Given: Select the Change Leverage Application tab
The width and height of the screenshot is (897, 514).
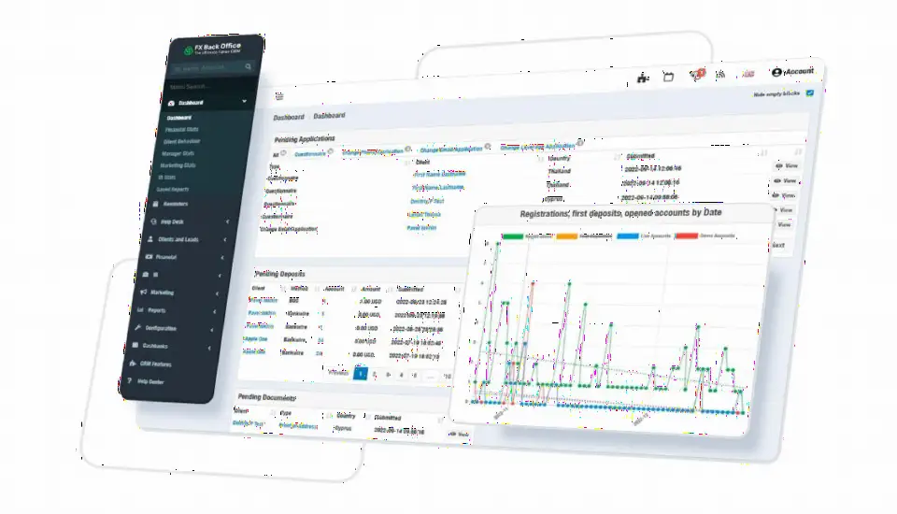Looking at the screenshot, I should coord(537,147).
